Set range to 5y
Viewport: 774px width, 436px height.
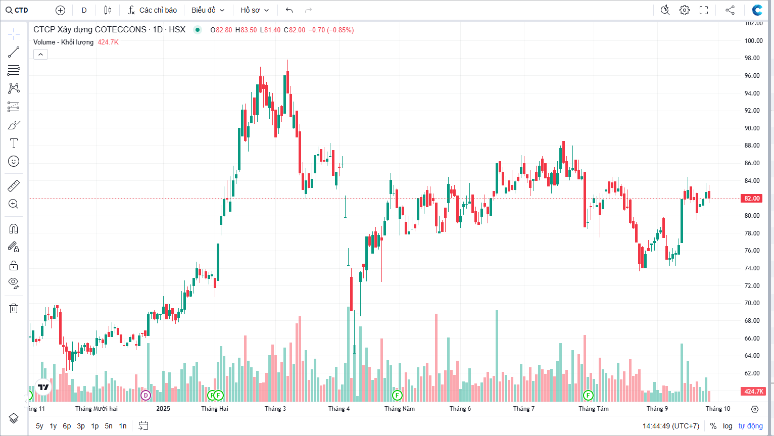click(39, 426)
